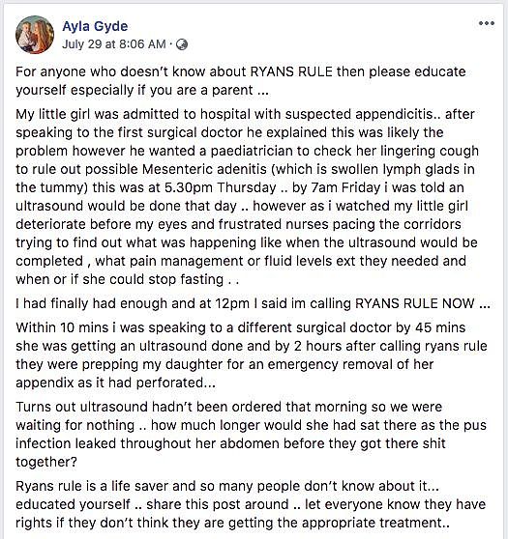Click the paragraph beginning 'My little girl was admitted'
The width and height of the screenshot is (508, 539).
click(x=247, y=197)
